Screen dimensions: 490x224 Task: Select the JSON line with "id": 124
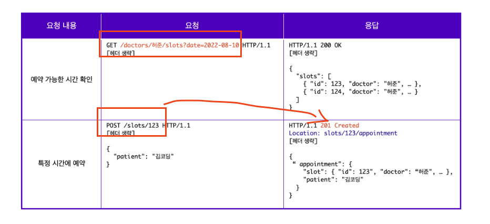[360, 92]
